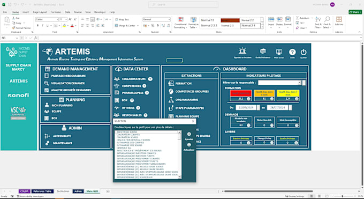This screenshot has height=199, width=364.
Task: Open MON PLANNING
Action: [x=62, y=106]
